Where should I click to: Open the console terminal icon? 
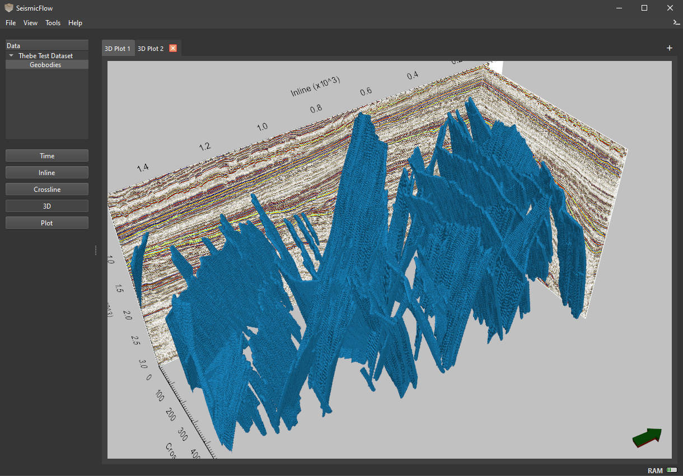pos(676,22)
